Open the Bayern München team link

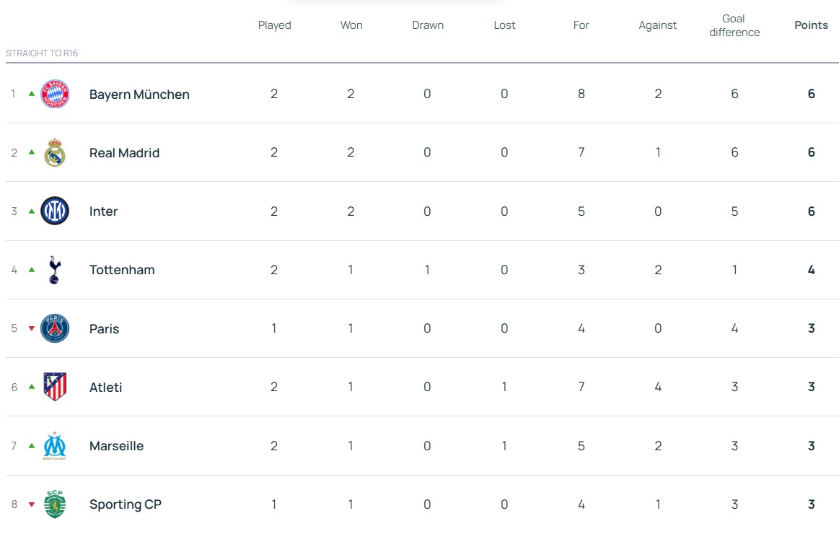pos(139,95)
